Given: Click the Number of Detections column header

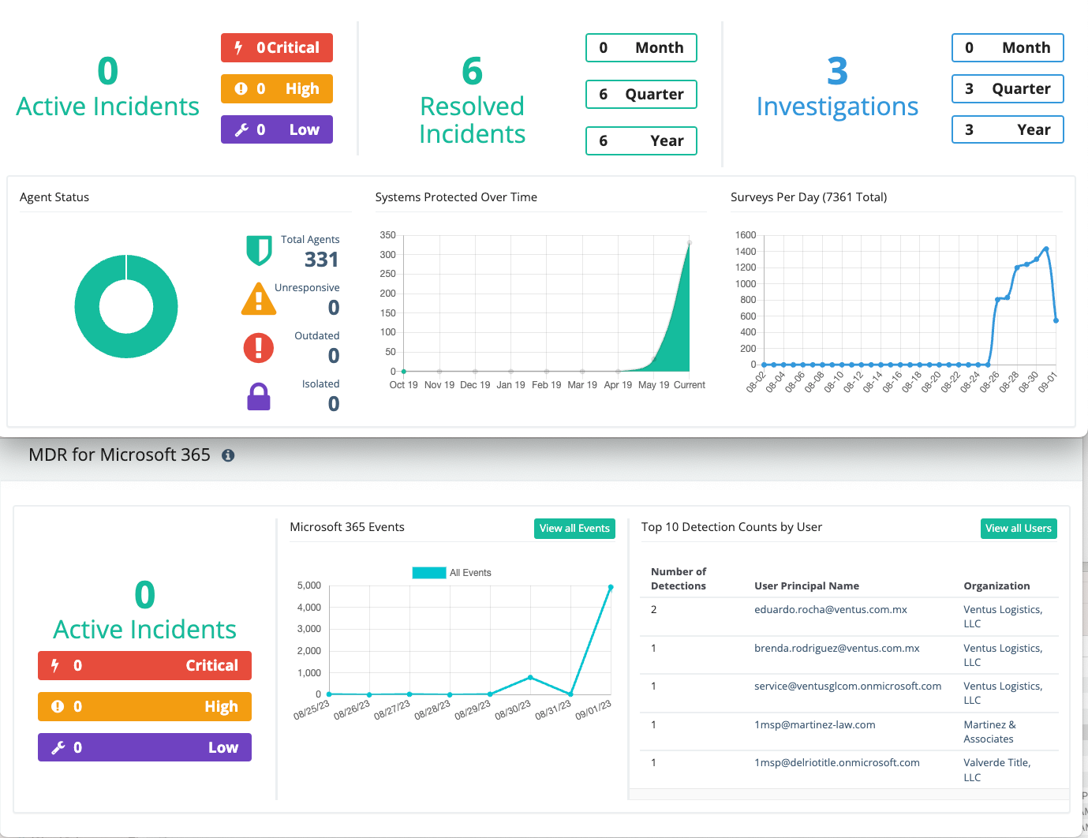Looking at the screenshot, I should click(x=679, y=578).
